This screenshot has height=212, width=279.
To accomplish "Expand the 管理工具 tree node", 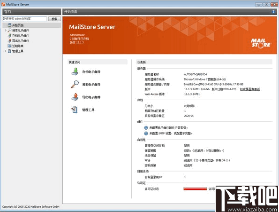I will coord(6,51).
